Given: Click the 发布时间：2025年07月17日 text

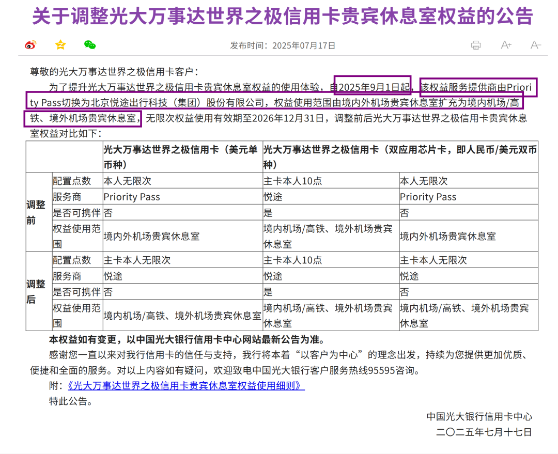Looking at the screenshot, I should pos(283,45).
